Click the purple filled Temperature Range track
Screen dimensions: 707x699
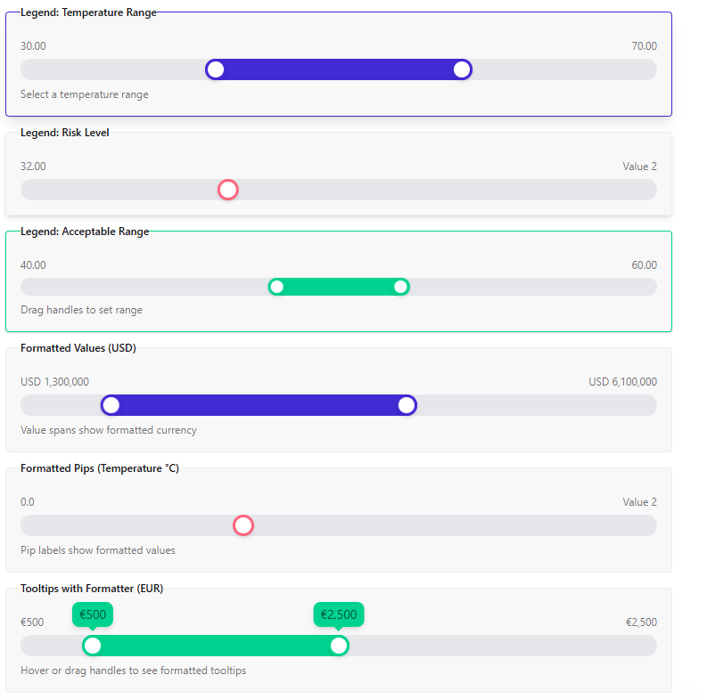point(339,69)
